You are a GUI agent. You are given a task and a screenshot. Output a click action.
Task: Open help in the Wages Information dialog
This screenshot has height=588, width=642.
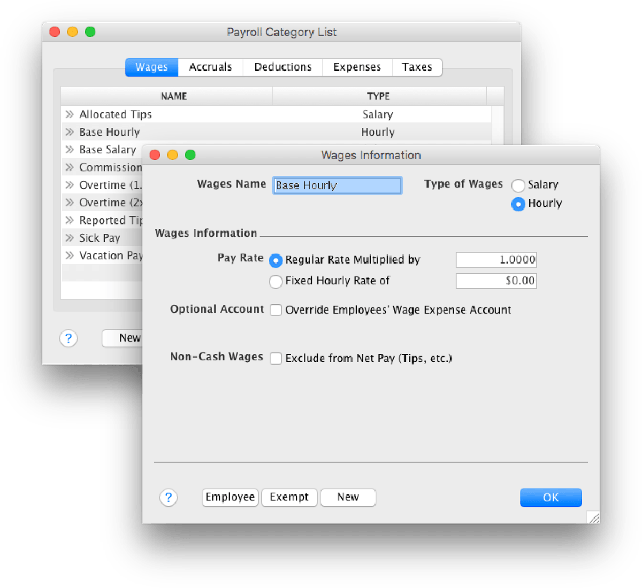pos(169,498)
